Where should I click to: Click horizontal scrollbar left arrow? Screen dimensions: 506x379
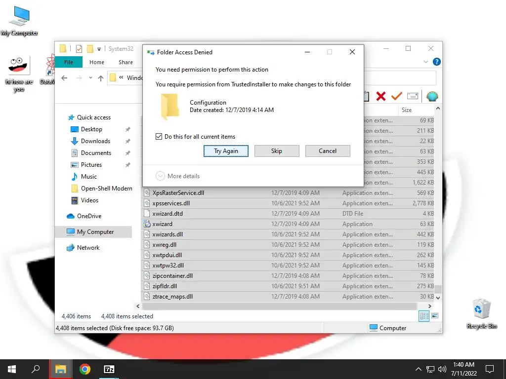138,306
